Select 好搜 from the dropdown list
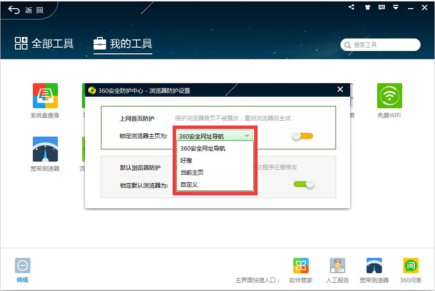The image size is (435, 291). click(215, 161)
